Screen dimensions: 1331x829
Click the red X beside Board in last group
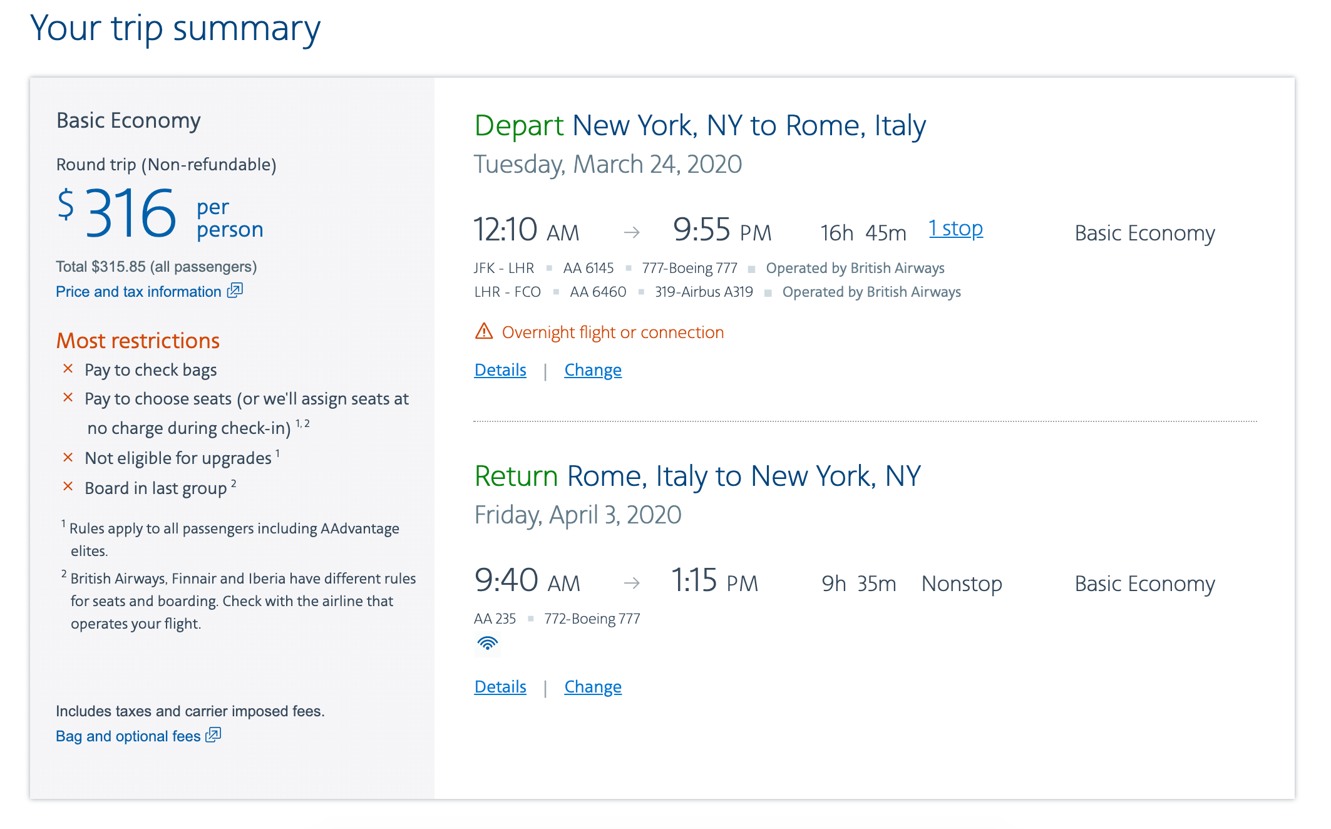coord(68,487)
